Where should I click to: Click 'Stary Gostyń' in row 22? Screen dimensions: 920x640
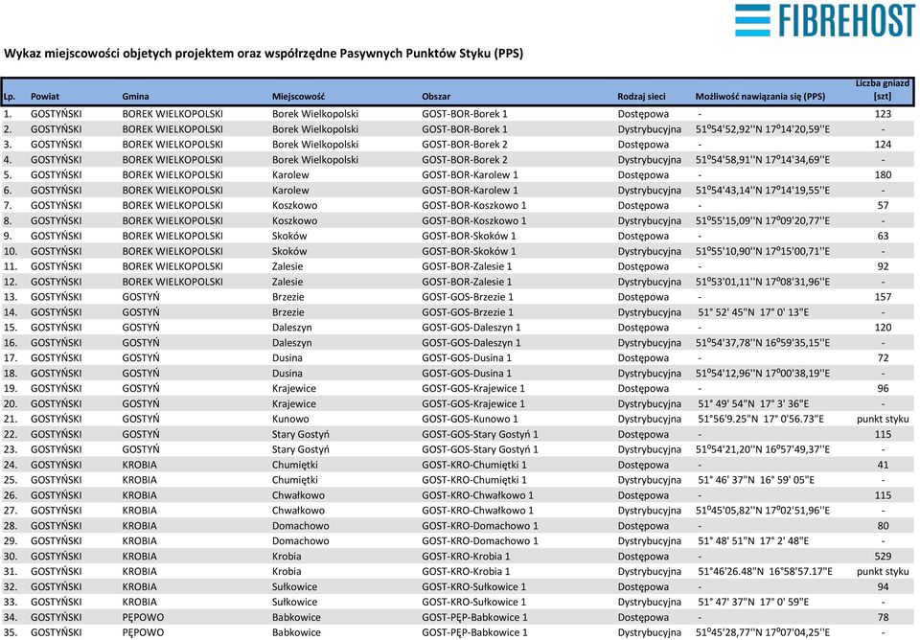pos(300,434)
